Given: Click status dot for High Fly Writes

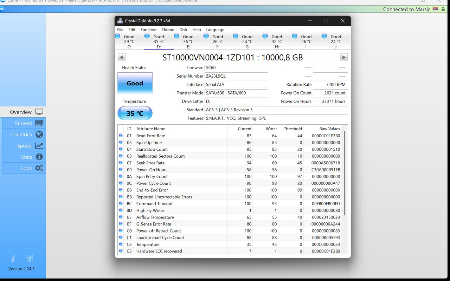Looking at the screenshot, I should (x=121, y=210).
